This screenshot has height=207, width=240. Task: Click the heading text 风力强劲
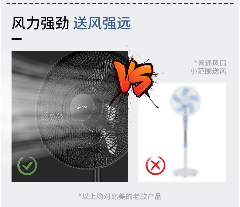point(40,23)
